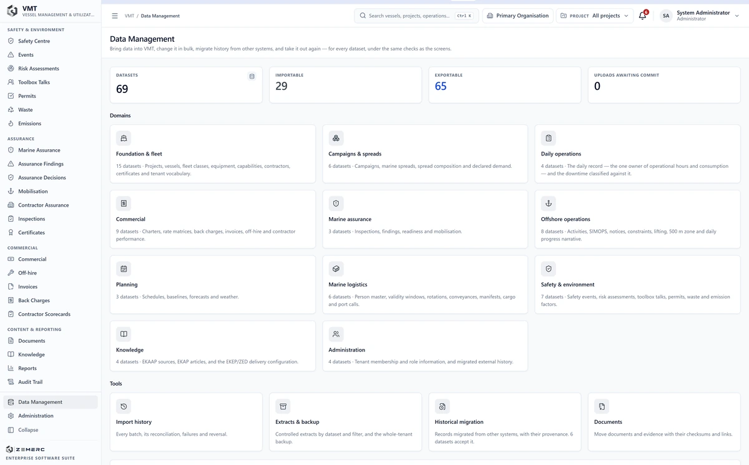The width and height of the screenshot is (749, 465).
Task: Open the Import history clock icon
Action: pos(124,406)
